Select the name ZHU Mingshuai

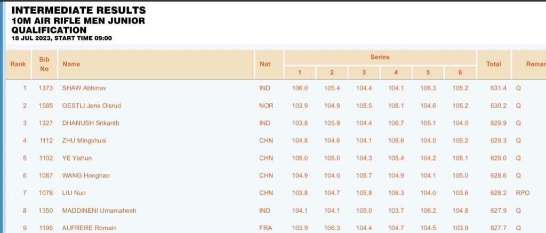coord(84,141)
